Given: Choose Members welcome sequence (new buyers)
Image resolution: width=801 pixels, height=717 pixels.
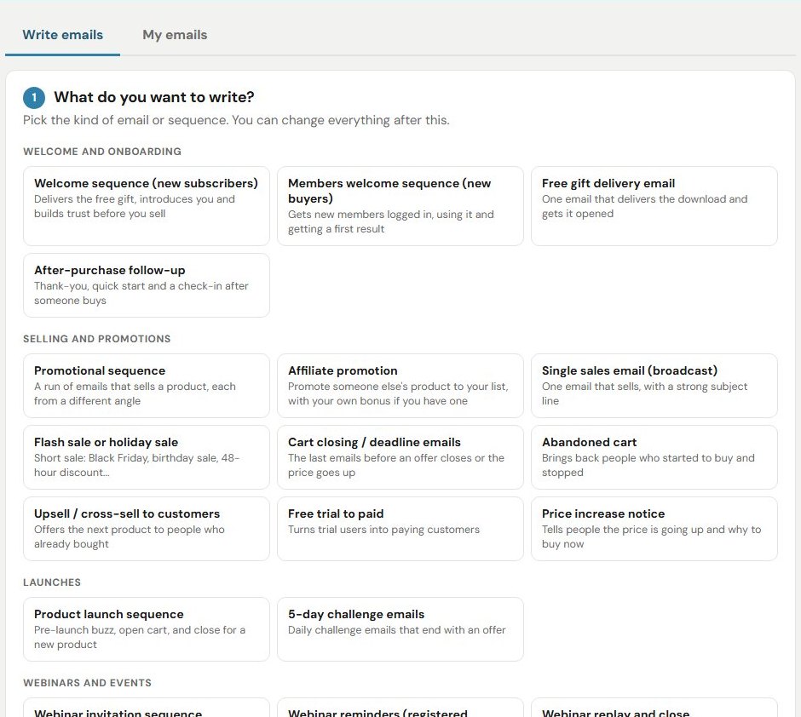Looking at the screenshot, I should click(x=400, y=206).
